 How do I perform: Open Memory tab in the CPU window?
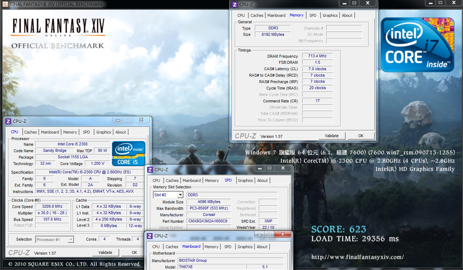click(x=70, y=132)
